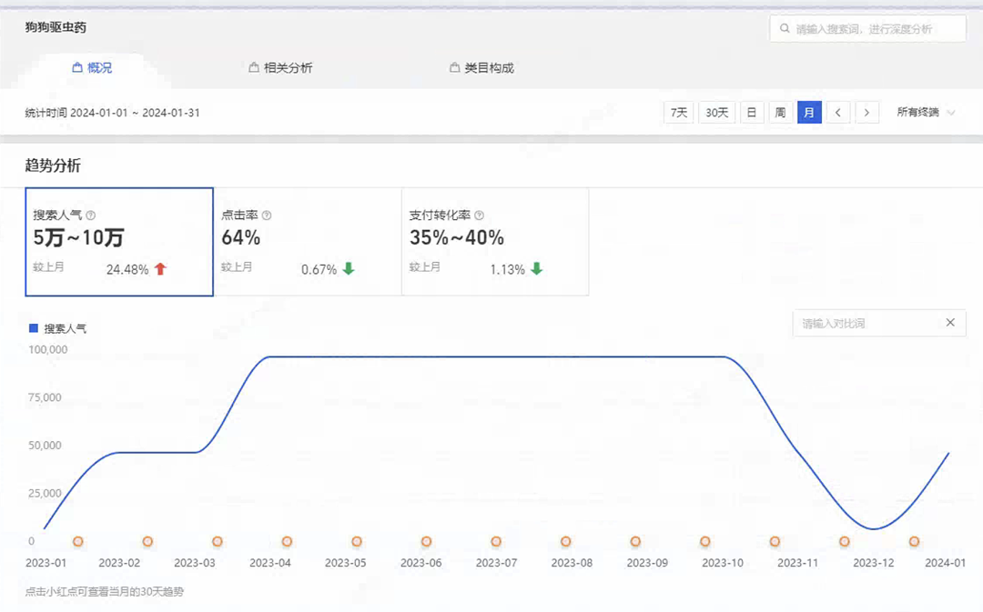Click the sixth orange marker, right of 2023-06
This screenshot has width=983, height=612.
tap(426, 541)
